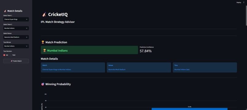
Task: Select the field toss decision radio
Action: (x=11, y=55)
